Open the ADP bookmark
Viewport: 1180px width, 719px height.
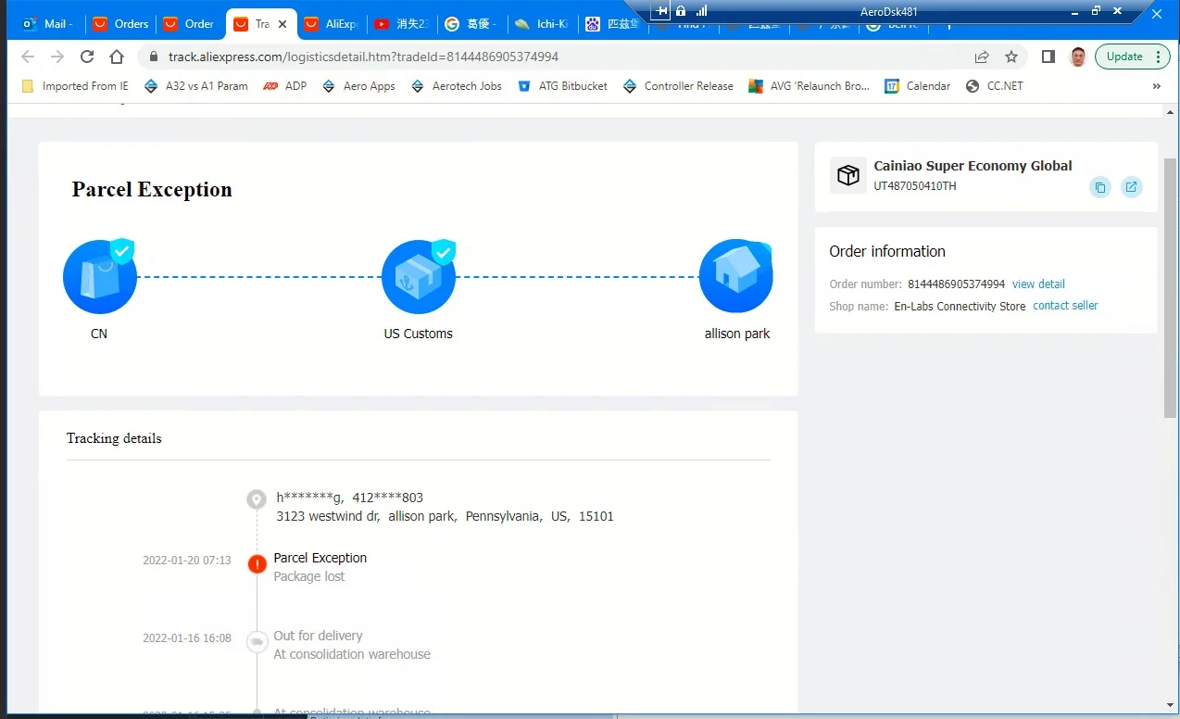(x=285, y=86)
